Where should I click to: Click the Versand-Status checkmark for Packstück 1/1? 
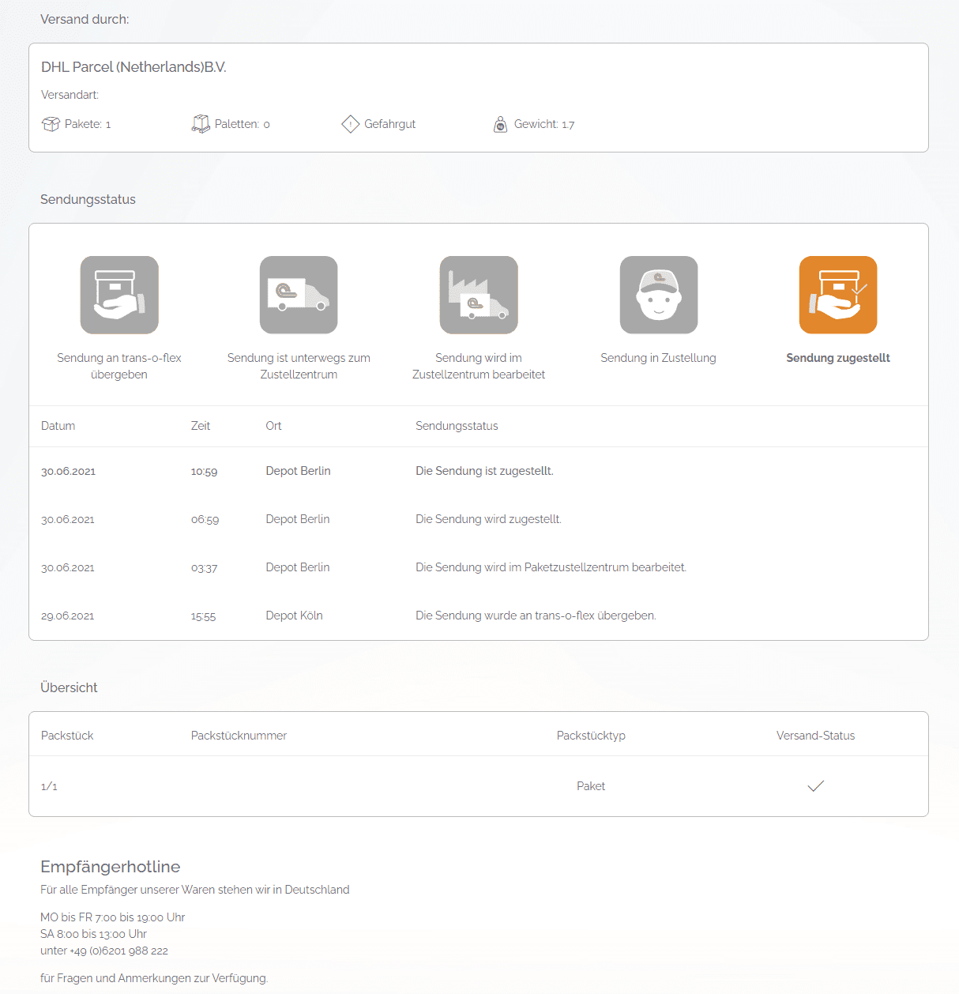click(816, 785)
